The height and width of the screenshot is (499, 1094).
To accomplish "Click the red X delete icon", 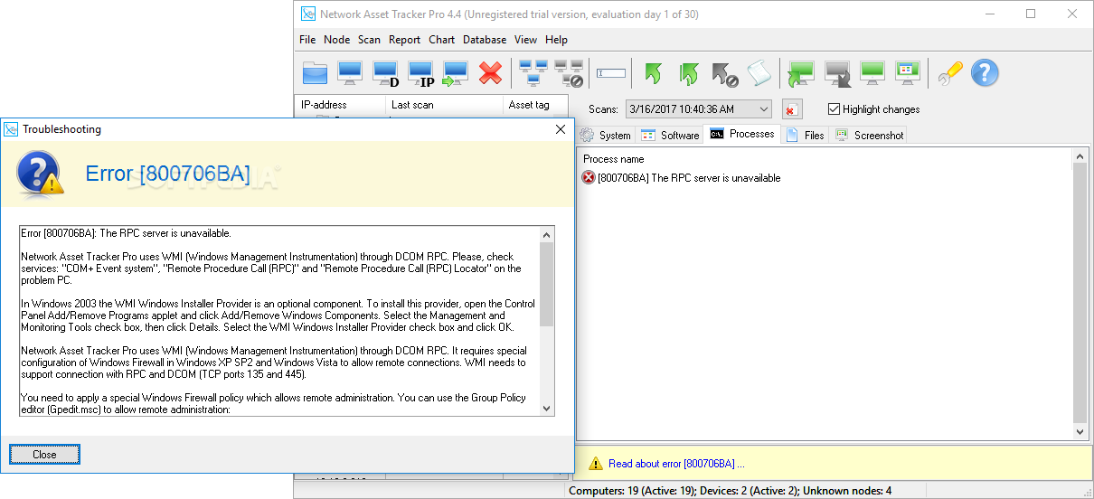I will coord(490,73).
